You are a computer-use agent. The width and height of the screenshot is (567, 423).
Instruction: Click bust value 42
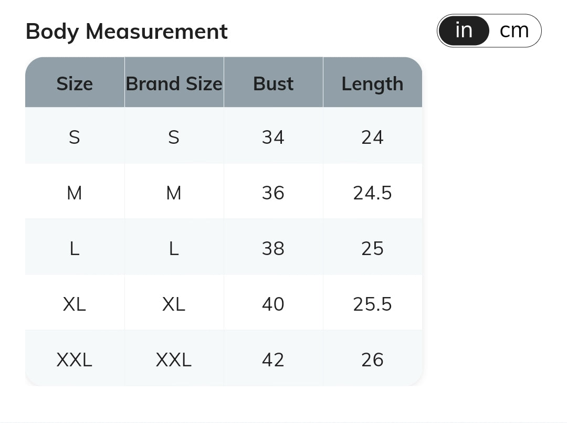(273, 360)
